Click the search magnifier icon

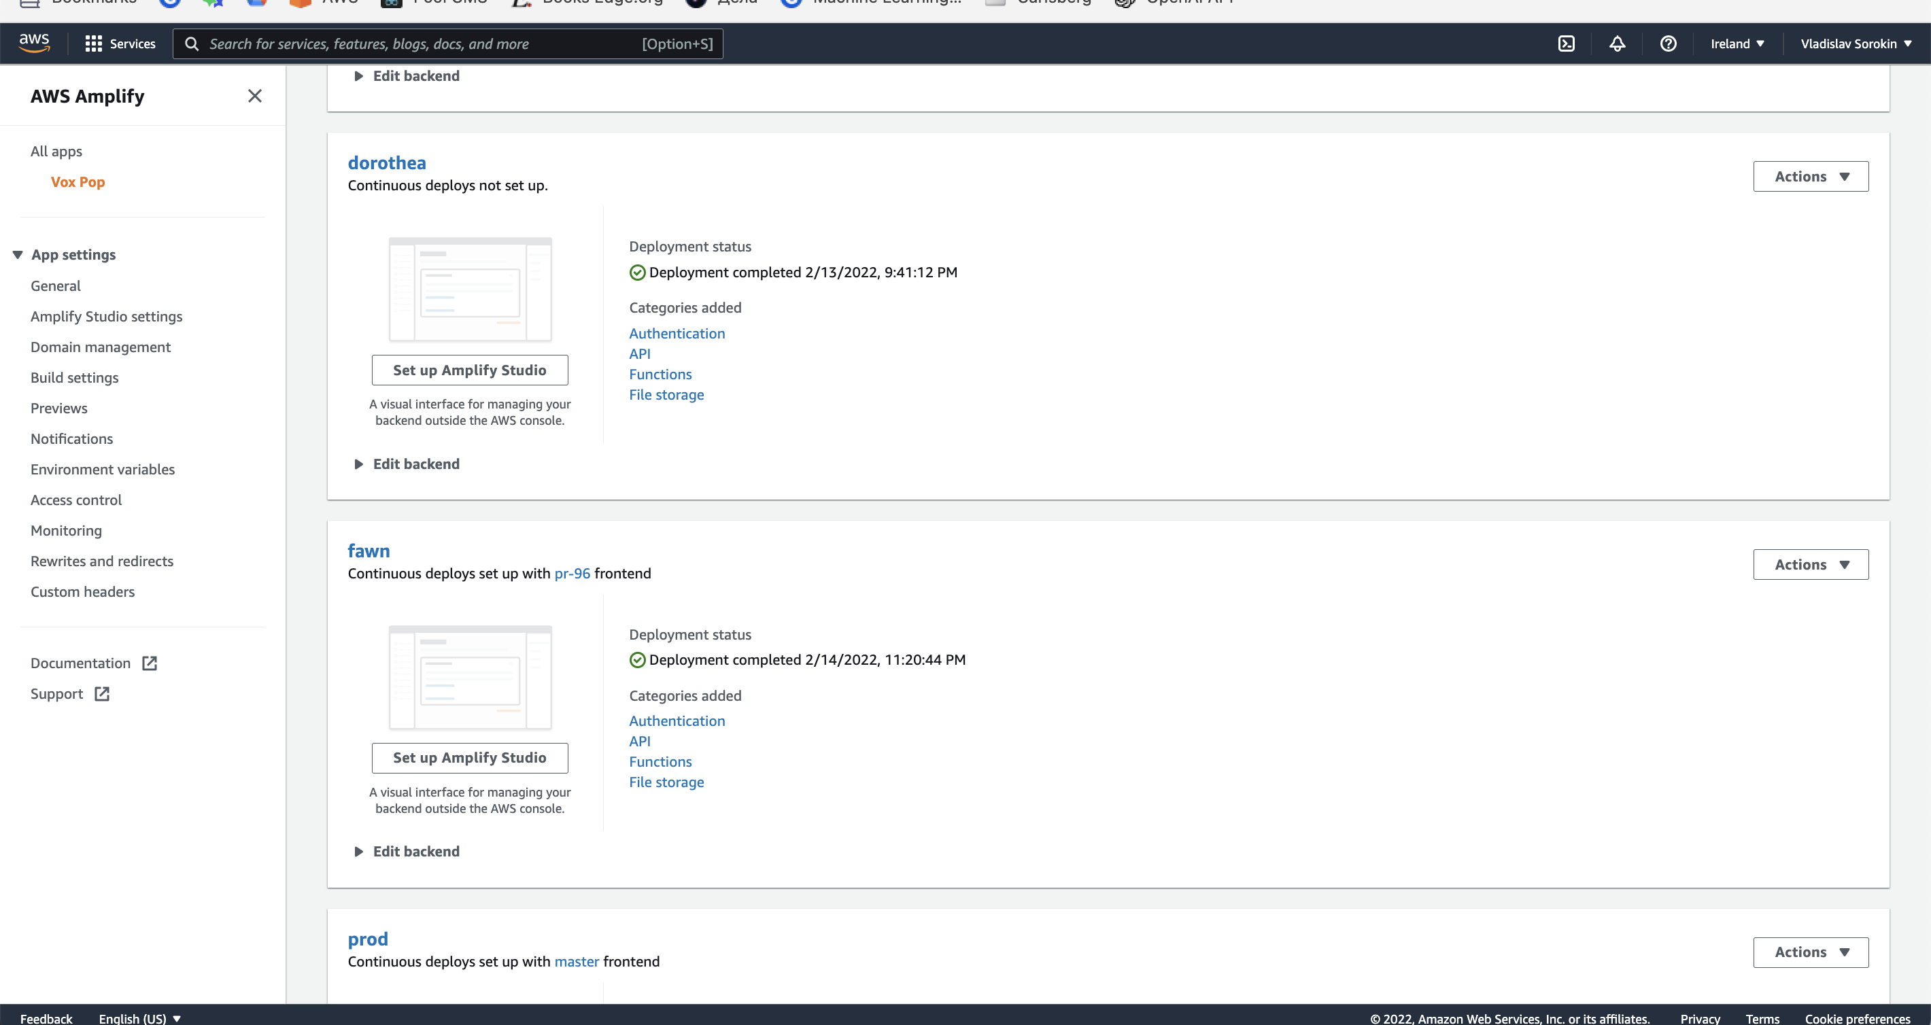pyautogui.click(x=192, y=44)
